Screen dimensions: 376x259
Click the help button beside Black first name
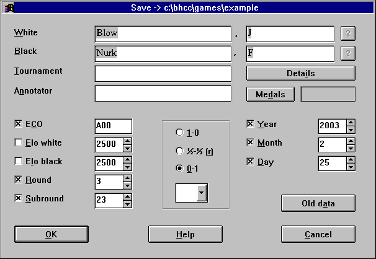click(348, 54)
